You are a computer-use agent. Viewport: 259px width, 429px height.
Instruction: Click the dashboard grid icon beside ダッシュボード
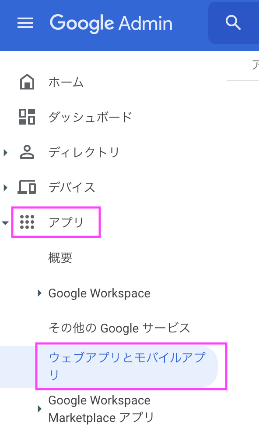[27, 117]
